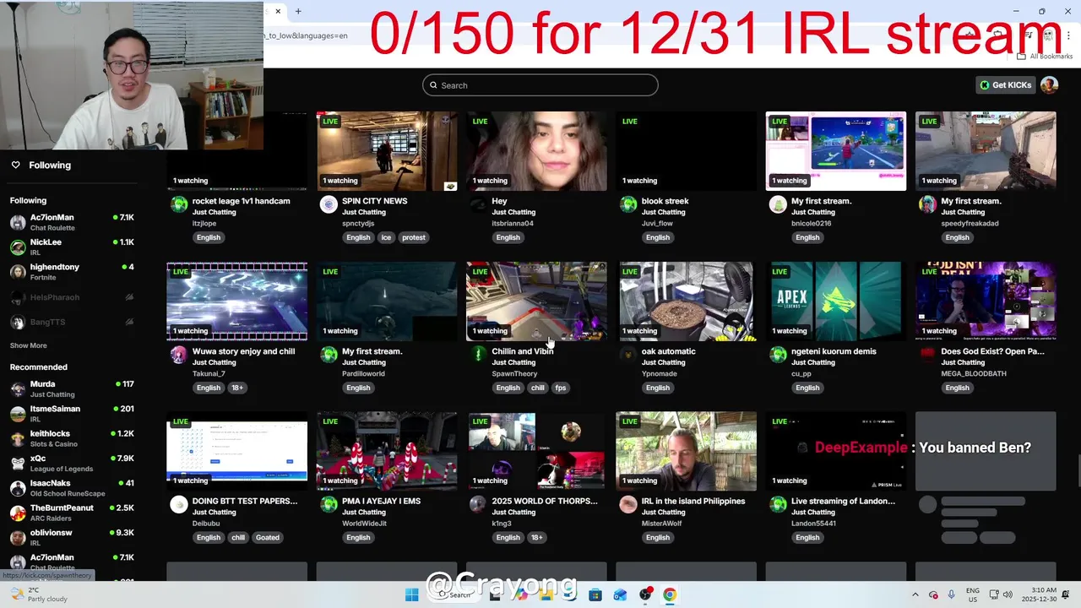Open the 'oak automatic' stream thumbnail
The height and width of the screenshot is (608, 1081).
click(x=686, y=301)
